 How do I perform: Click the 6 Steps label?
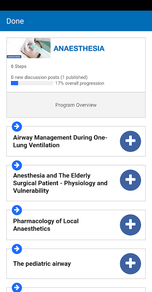pos(19,66)
